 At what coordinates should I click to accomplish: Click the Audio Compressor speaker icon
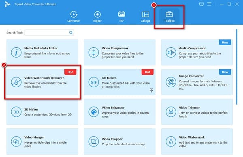pyautogui.click(x=171, y=52)
